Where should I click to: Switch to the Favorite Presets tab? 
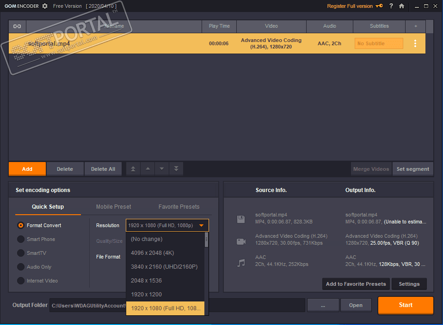click(179, 207)
